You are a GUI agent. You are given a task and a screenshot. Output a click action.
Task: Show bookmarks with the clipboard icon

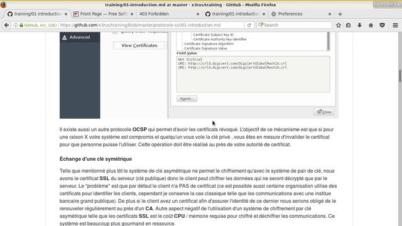coord(348,25)
